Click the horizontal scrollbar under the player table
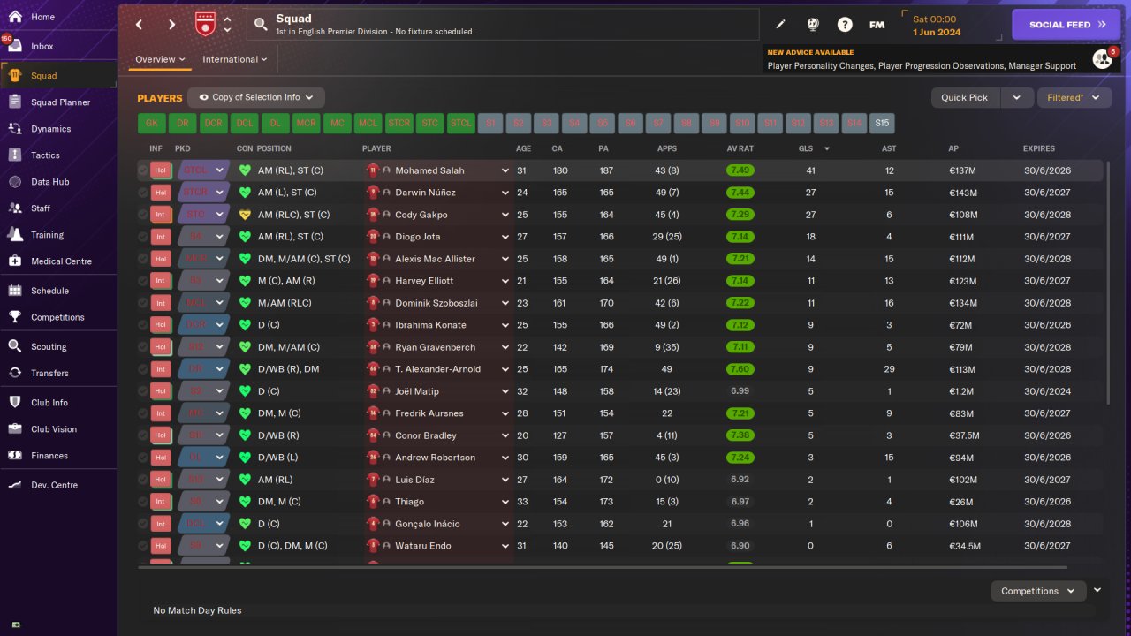The width and height of the screenshot is (1131, 636). 603,567
